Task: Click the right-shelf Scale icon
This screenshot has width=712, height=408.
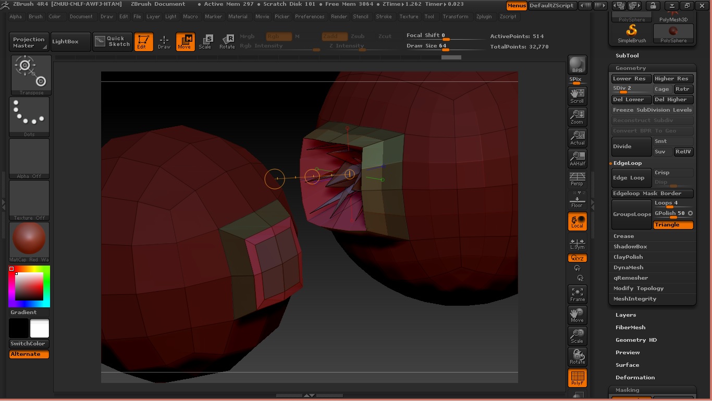Action: tap(577, 336)
